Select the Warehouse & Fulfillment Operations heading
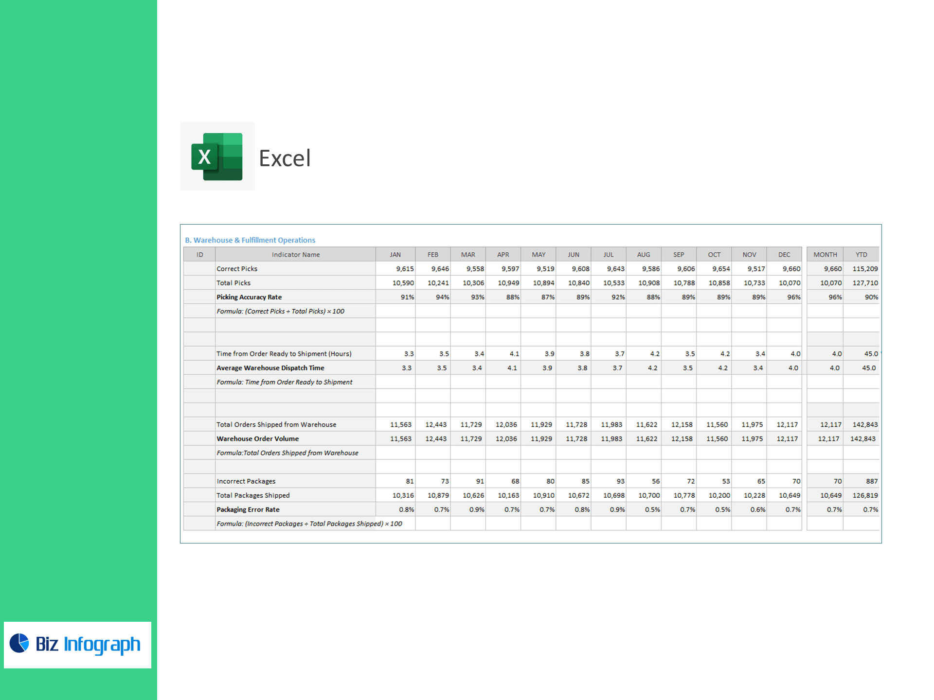The width and height of the screenshot is (934, 700). click(250, 240)
